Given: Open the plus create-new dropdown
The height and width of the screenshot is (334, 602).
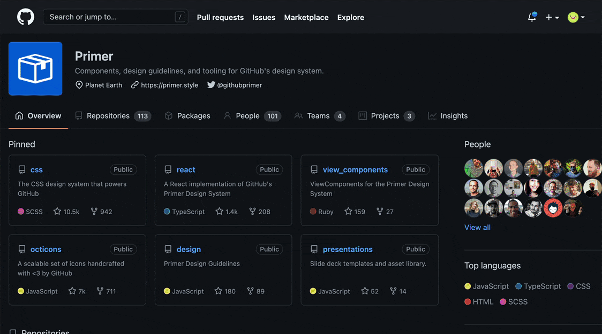Looking at the screenshot, I should tap(552, 17).
